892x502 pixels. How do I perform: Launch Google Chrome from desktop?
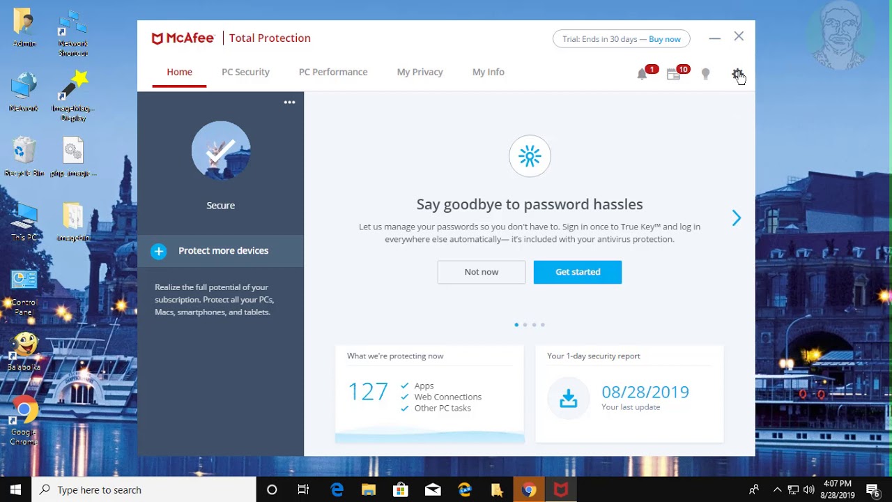tap(24, 420)
